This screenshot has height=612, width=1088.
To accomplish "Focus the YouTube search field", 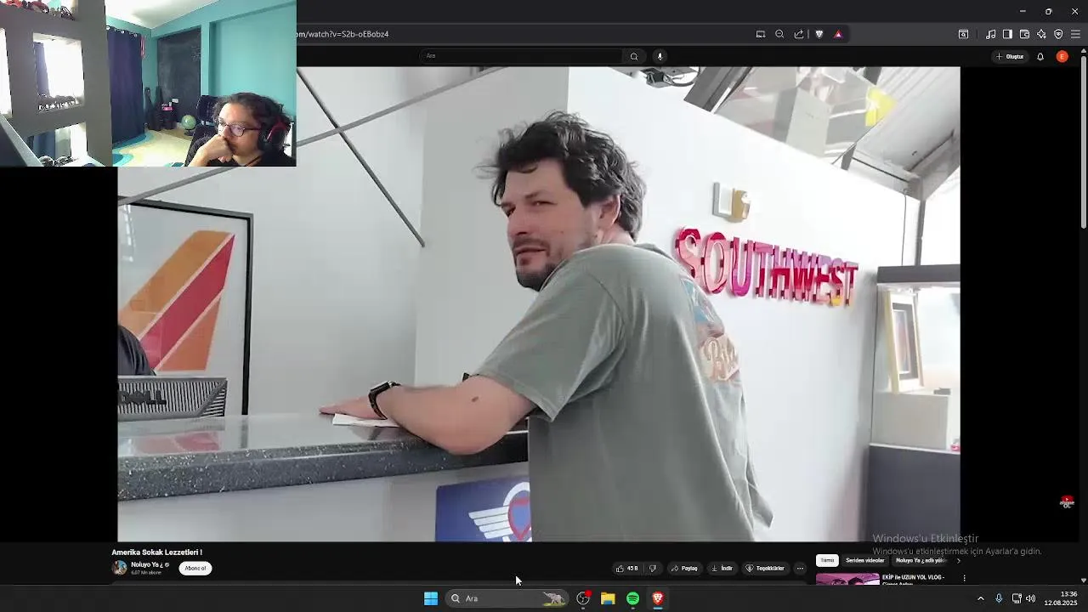I will 522,56.
